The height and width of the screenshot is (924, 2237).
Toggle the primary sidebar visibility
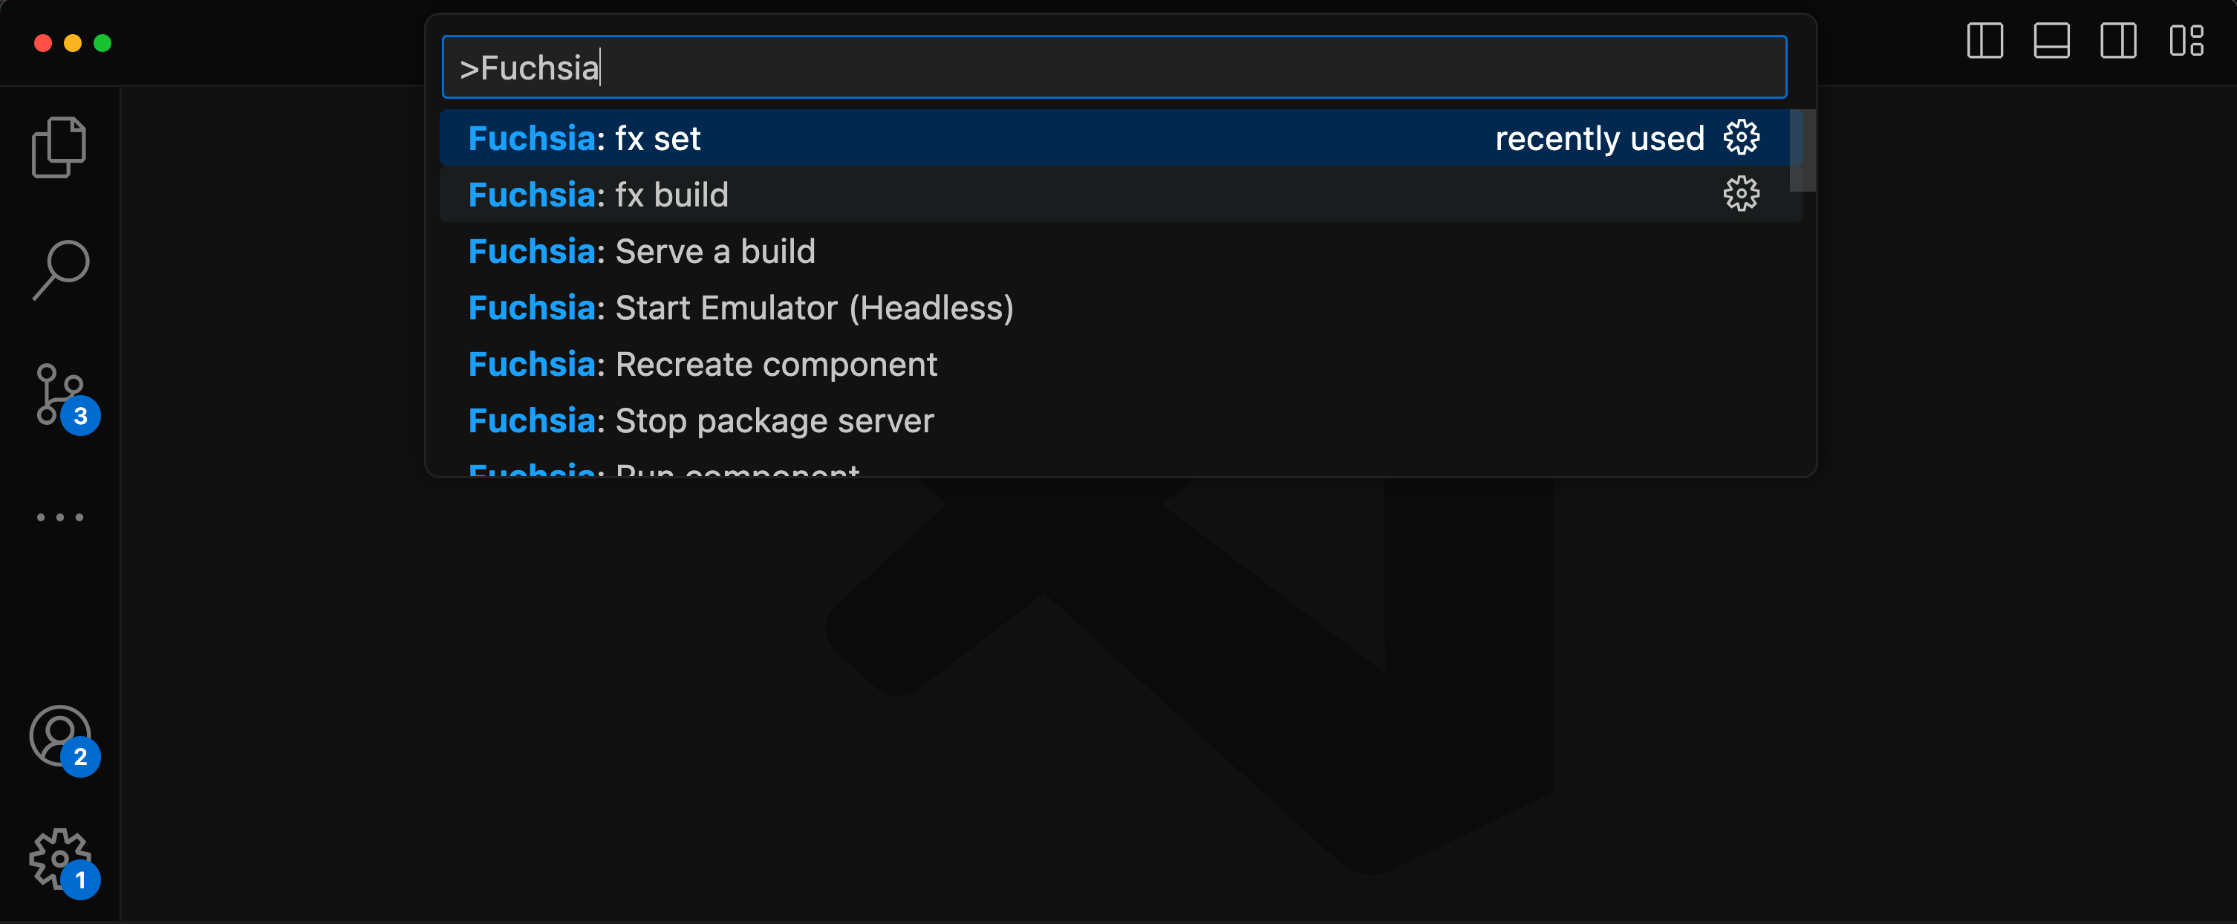[x=1984, y=39]
